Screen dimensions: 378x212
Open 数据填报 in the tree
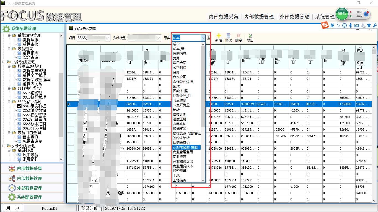coord(30,40)
